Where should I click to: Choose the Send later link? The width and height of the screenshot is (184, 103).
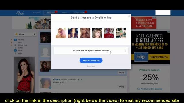coord(91,66)
